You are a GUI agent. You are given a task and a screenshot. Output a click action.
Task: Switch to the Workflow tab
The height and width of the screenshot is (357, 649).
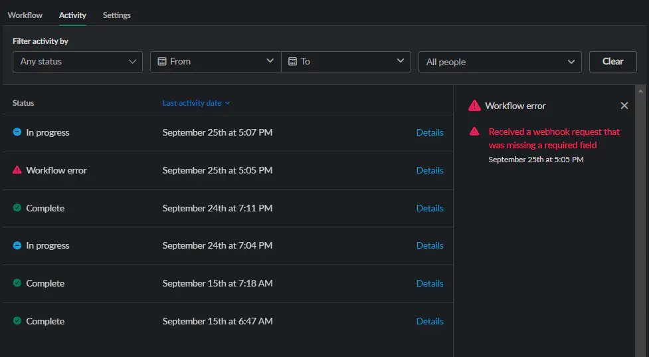pyautogui.click(x=25, y=15)
